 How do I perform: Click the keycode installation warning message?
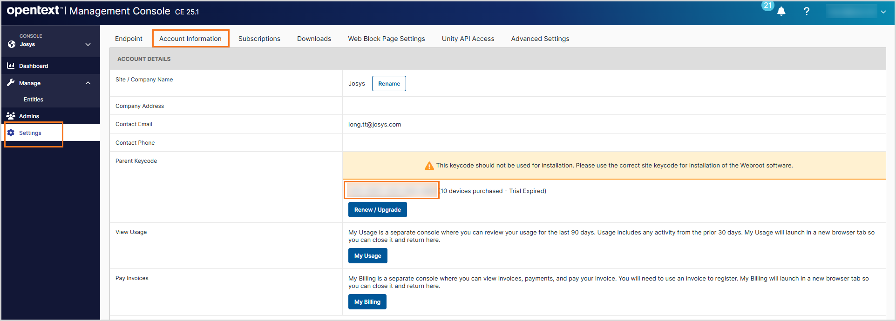614,166
